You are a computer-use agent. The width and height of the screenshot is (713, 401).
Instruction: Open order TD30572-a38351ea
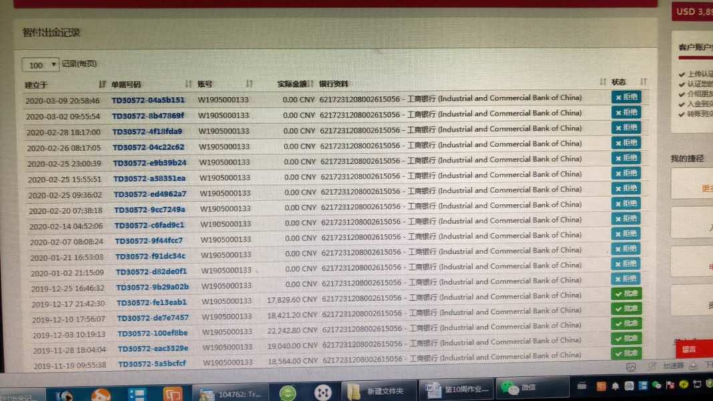149,178
